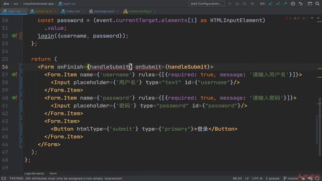Open Add Configuration dropdown
322x181 pixels.
(x=206, y=4)
